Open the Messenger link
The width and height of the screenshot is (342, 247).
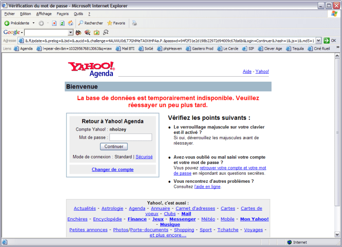183,219
